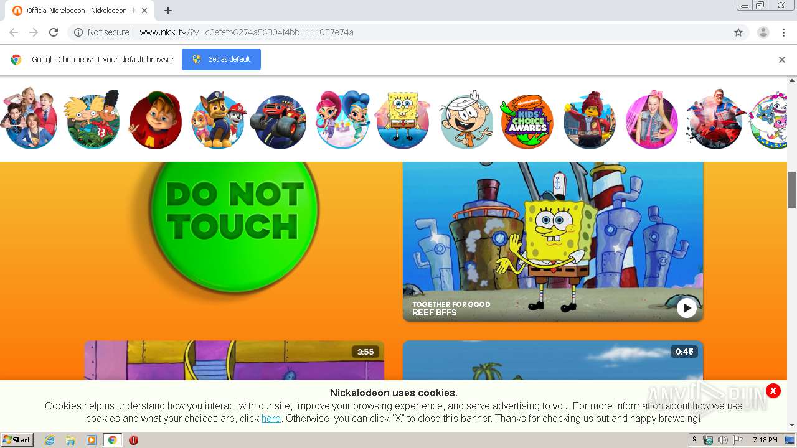This screenshot has width=797, height=448.
Task: Open the Alvin and the Chipmunks icon
Action: tap(155, 119)
